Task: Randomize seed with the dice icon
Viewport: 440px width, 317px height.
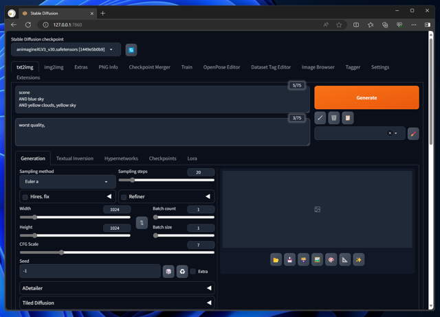Action: [x=168, y=271]
